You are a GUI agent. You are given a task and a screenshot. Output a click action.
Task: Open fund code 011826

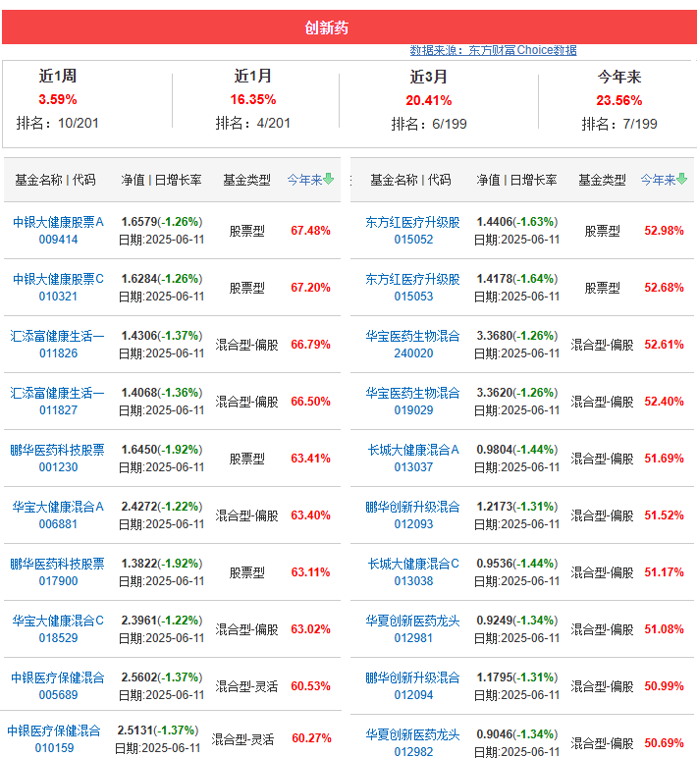(58, 353)
